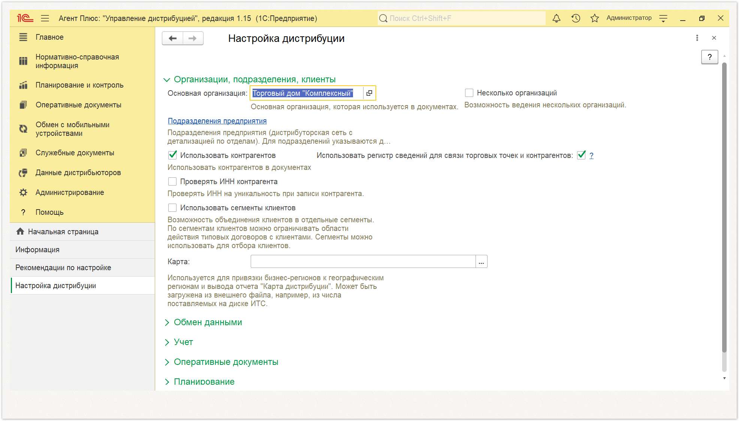Click the Администратор user name
This screenshot has height=421, width=739.
tap(629, 18)
